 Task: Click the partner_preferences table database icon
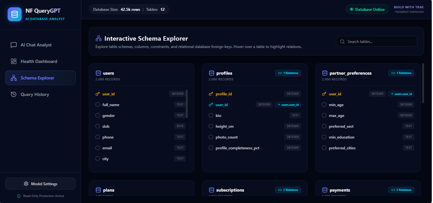pos(325,73)
